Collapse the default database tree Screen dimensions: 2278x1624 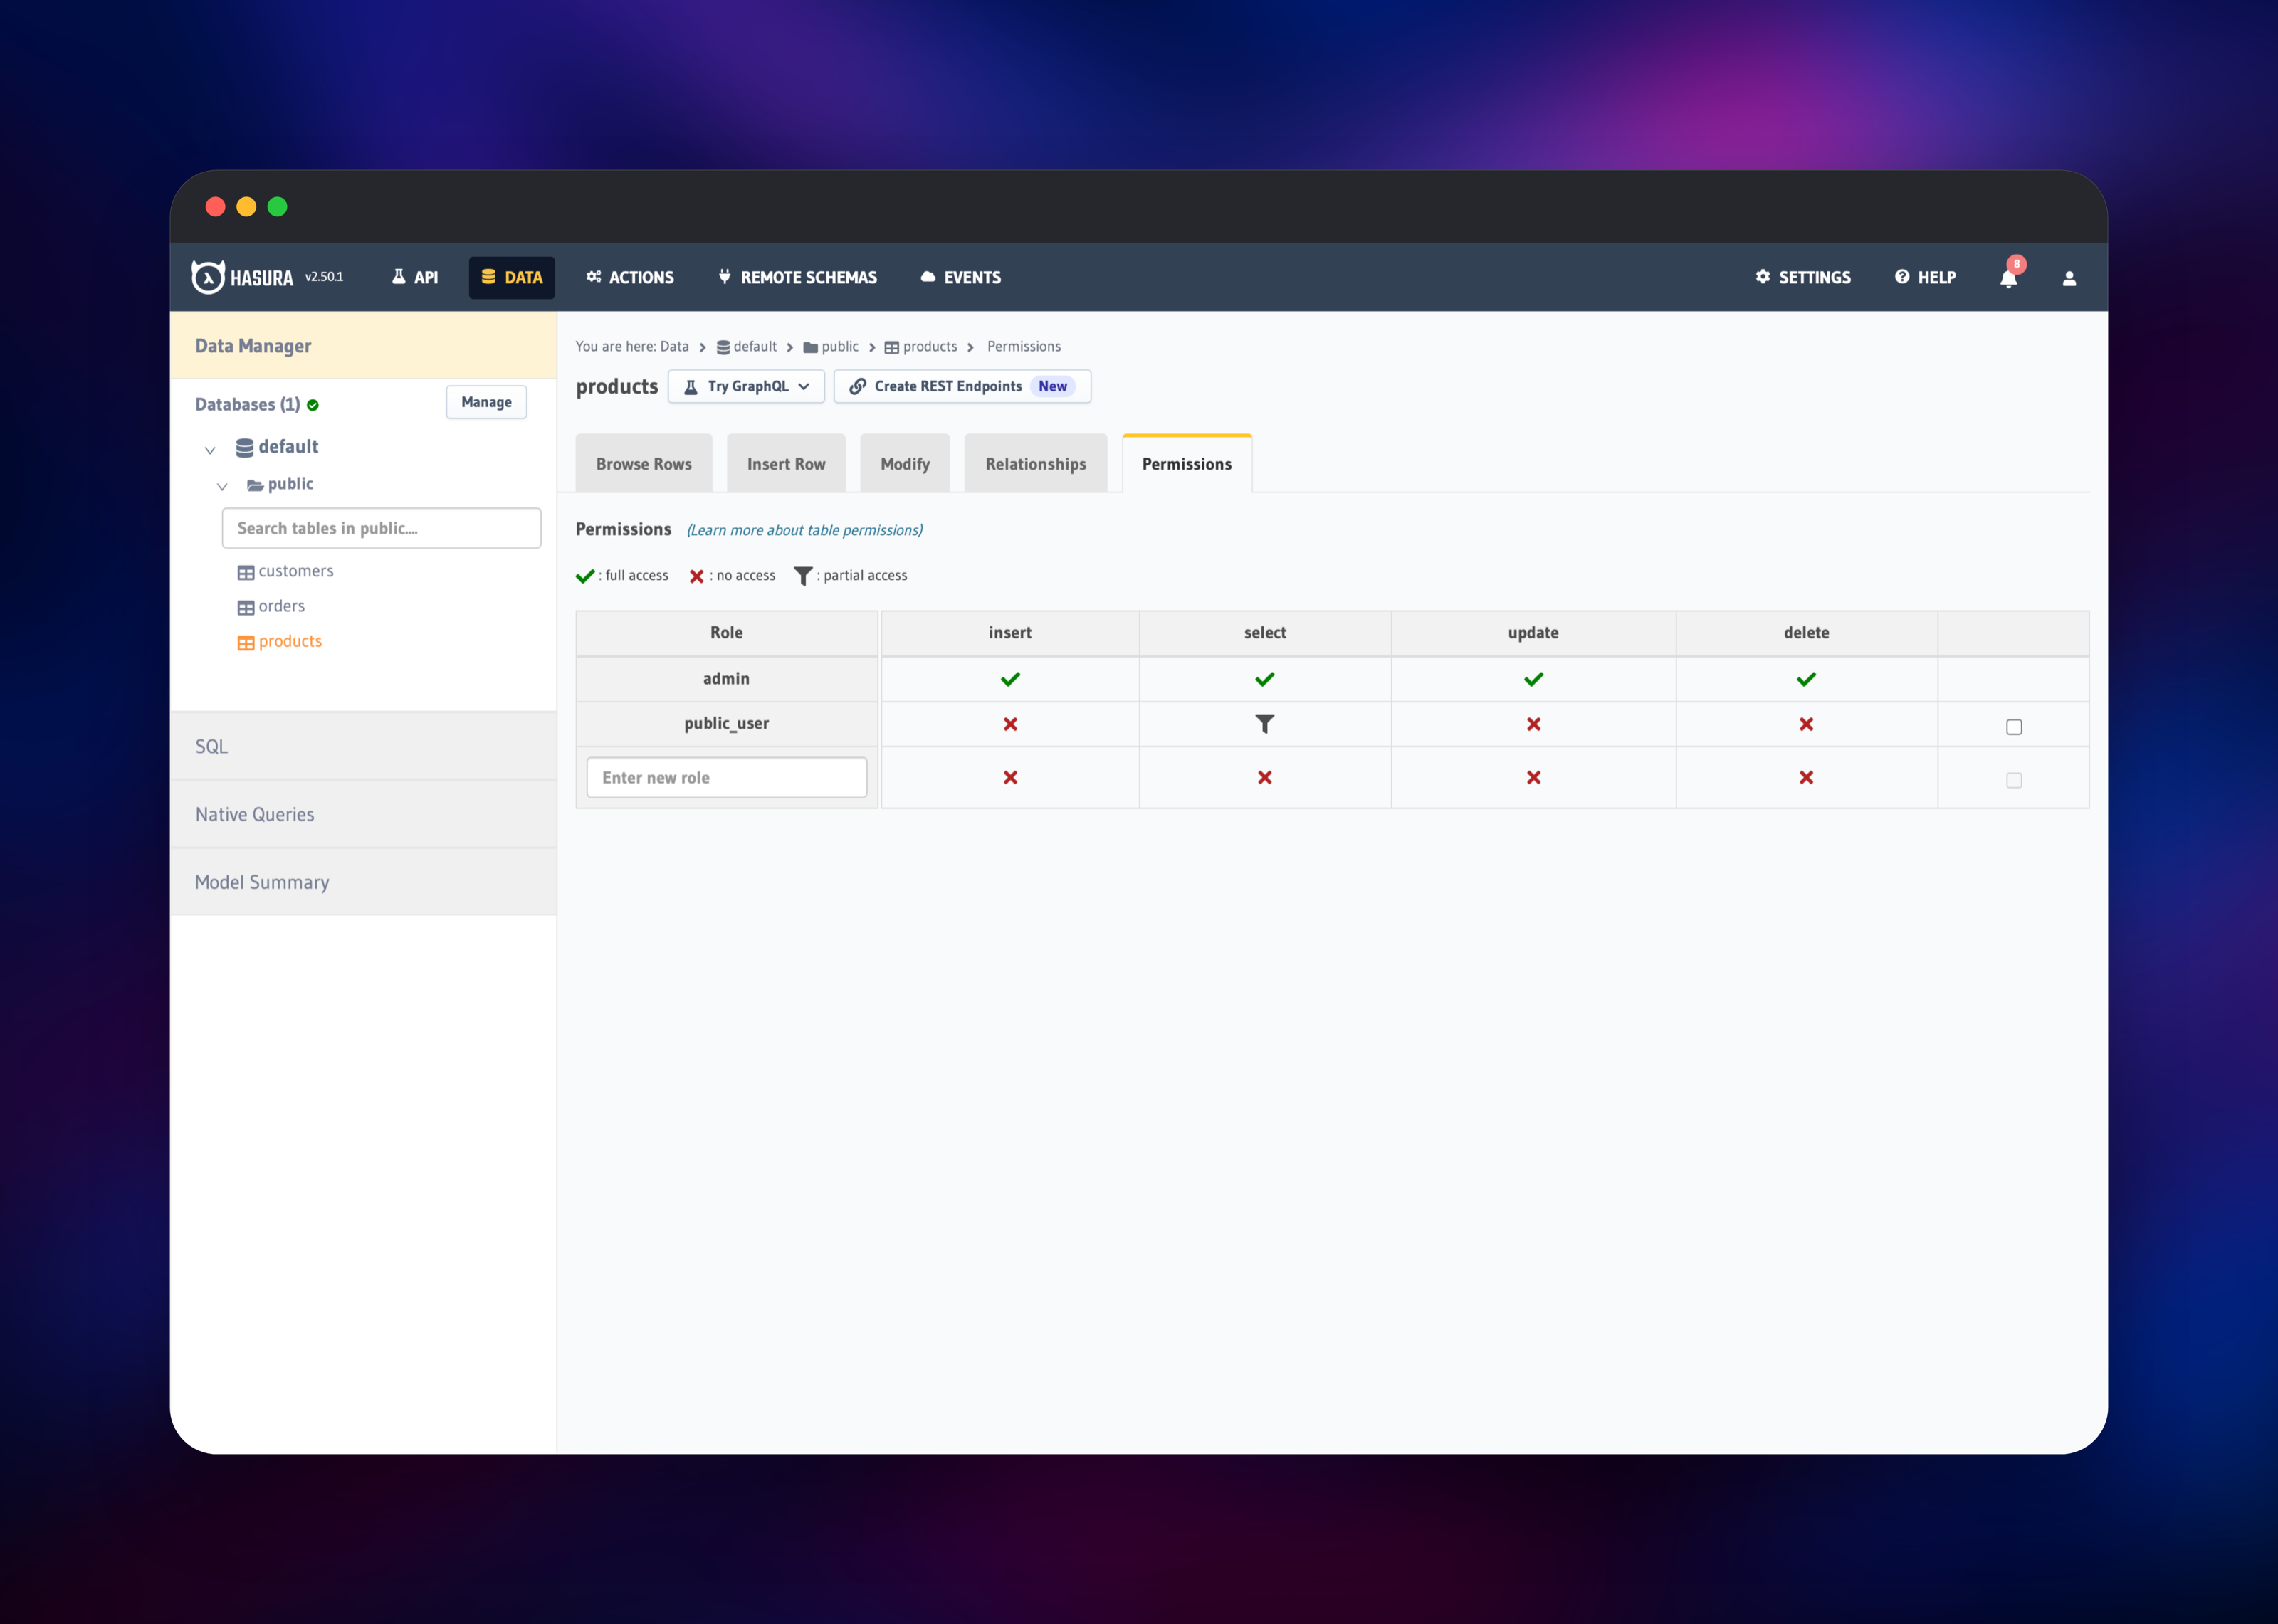pos(210,450)
